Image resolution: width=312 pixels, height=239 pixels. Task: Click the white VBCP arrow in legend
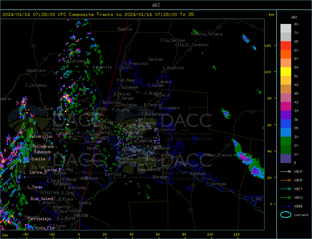tap(286, 171)
